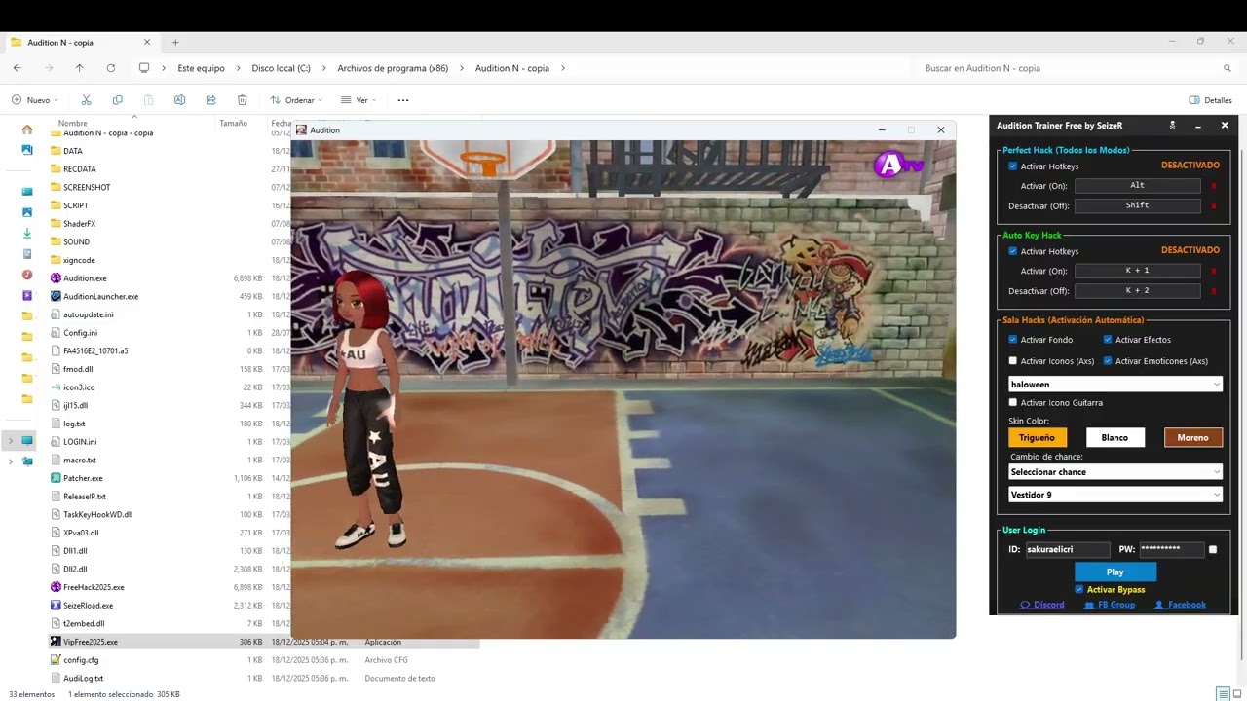Sort by the Tamaño column header
1247x701 pixels.
coord(233,123)
